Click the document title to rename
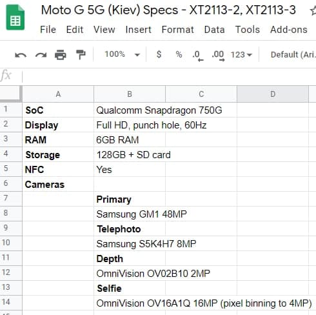Image resolution: width=316 pixels, height=315 pixels. [x=168, y=10]
